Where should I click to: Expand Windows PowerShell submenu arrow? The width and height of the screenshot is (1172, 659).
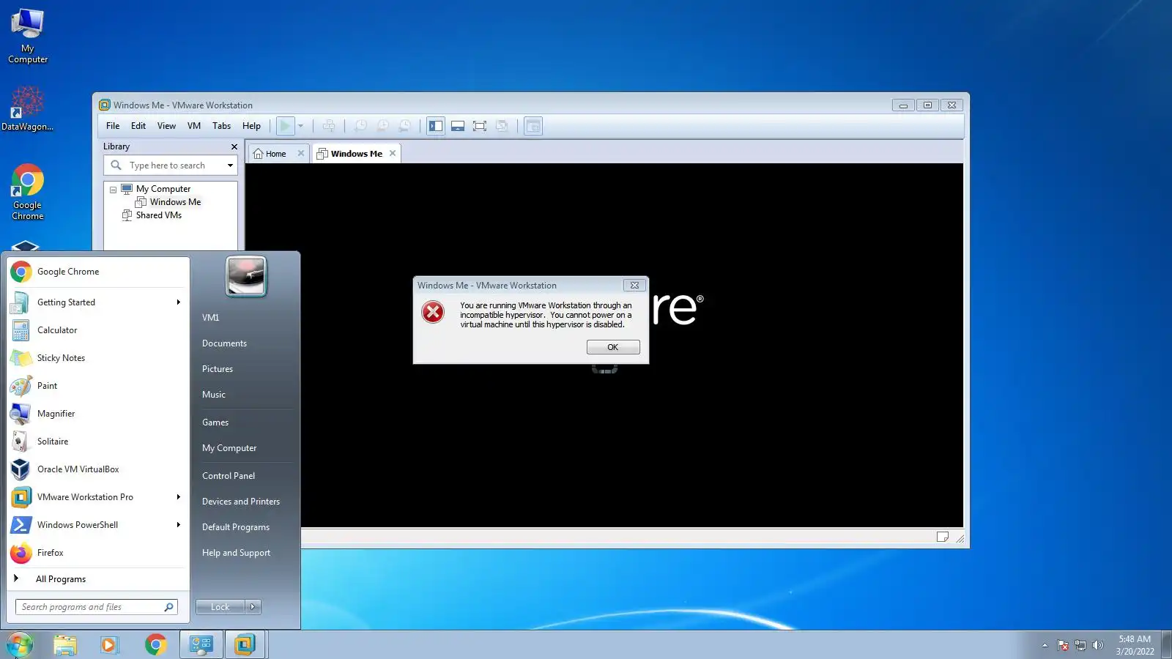click(x=178, y=525)
